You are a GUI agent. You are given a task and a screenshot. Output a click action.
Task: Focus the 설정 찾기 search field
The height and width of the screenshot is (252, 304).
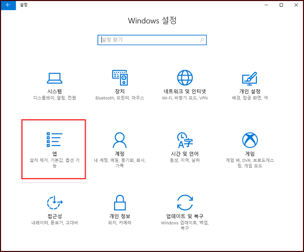(x=152, y=40)
